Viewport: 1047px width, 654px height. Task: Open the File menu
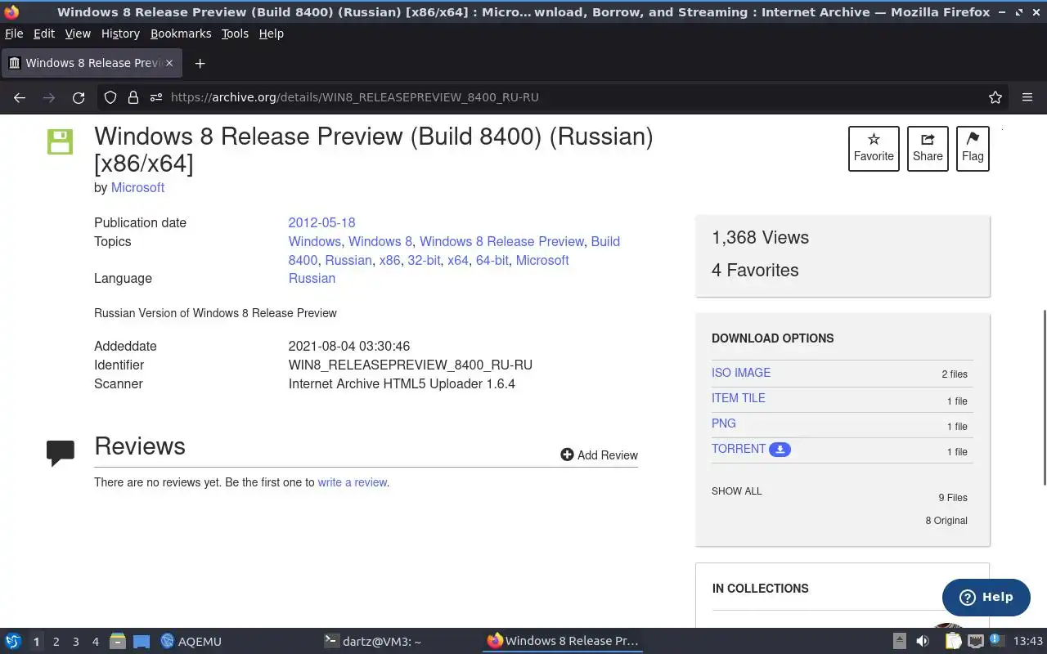(x=14, y=34)
